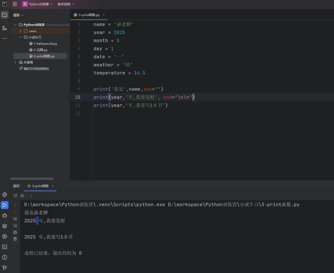Open the 版本控制 dropdown
The width and height of the screenshot is (334, 273).
pos(66,4)
